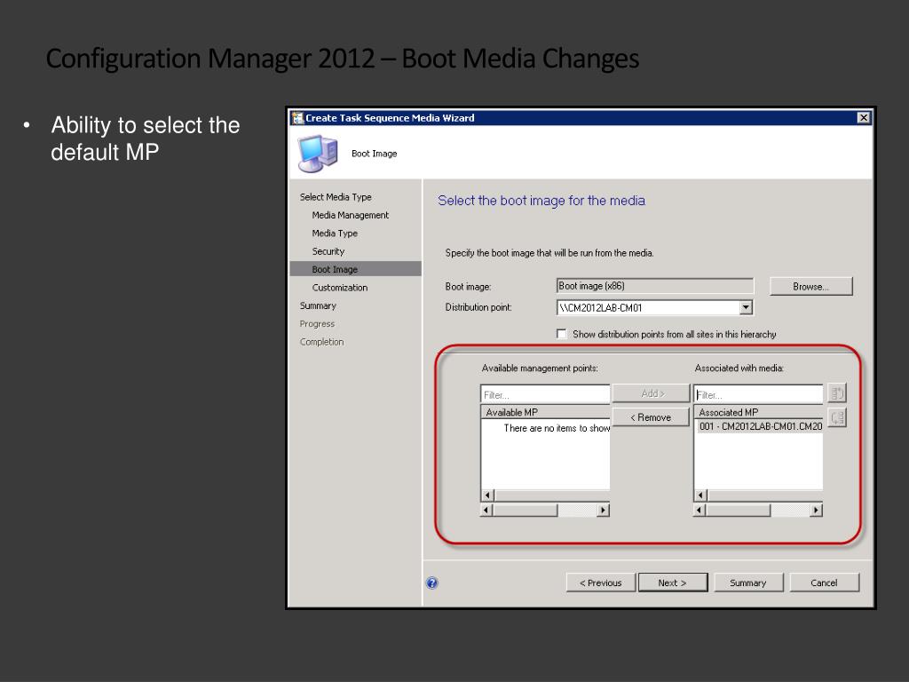Image resolution: width=909 pixels, height=682 pixels.
Task: Click the 'There are no items to show' text
Action: [557, 428]
